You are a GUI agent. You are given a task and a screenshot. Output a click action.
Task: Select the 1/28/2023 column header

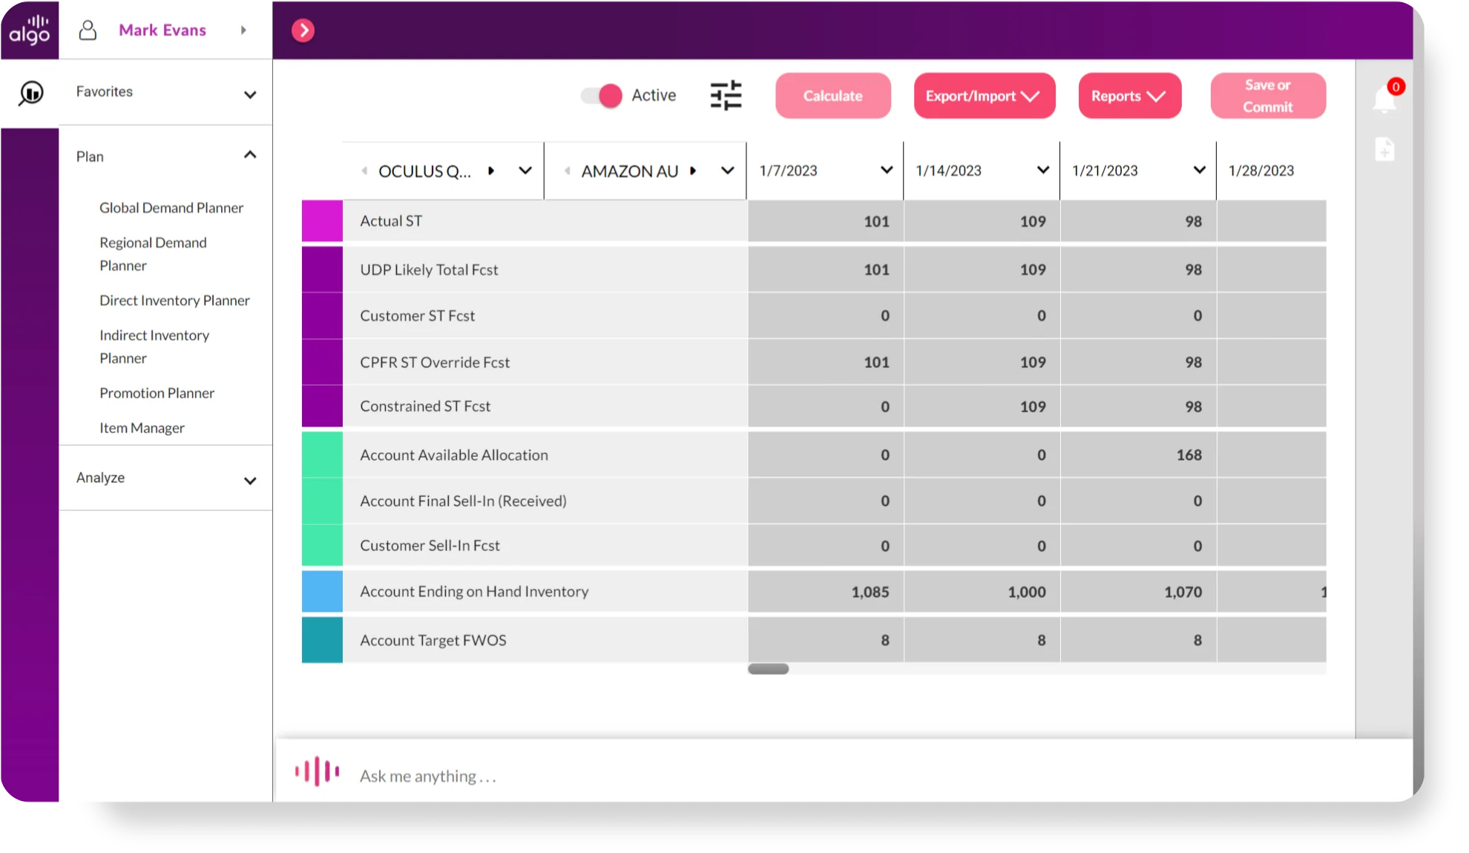pyautogui.click(x=1261, y=171)
